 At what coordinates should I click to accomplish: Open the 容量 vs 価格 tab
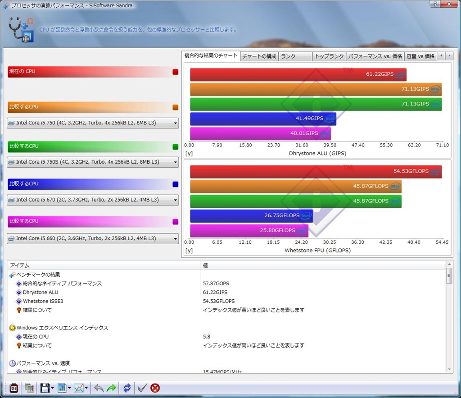[x=420, y=56]
